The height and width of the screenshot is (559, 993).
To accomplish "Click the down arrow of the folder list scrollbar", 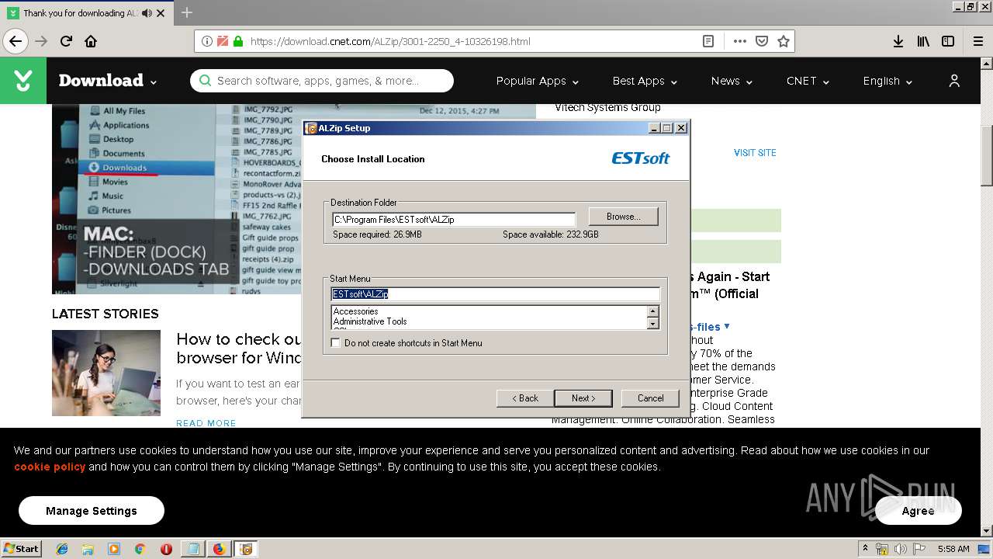I will tap(652, 324).
